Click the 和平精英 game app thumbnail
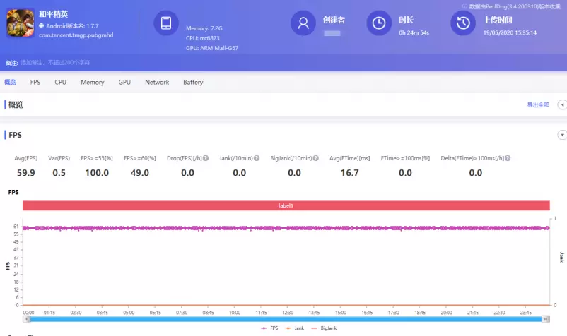Screen dimensions: 567x336 pos(21,23)
